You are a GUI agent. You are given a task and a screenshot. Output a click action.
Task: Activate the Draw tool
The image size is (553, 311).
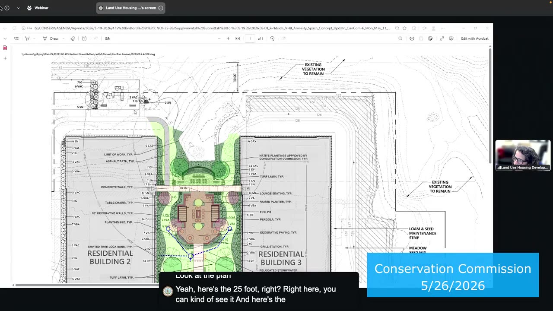[51, 38]
